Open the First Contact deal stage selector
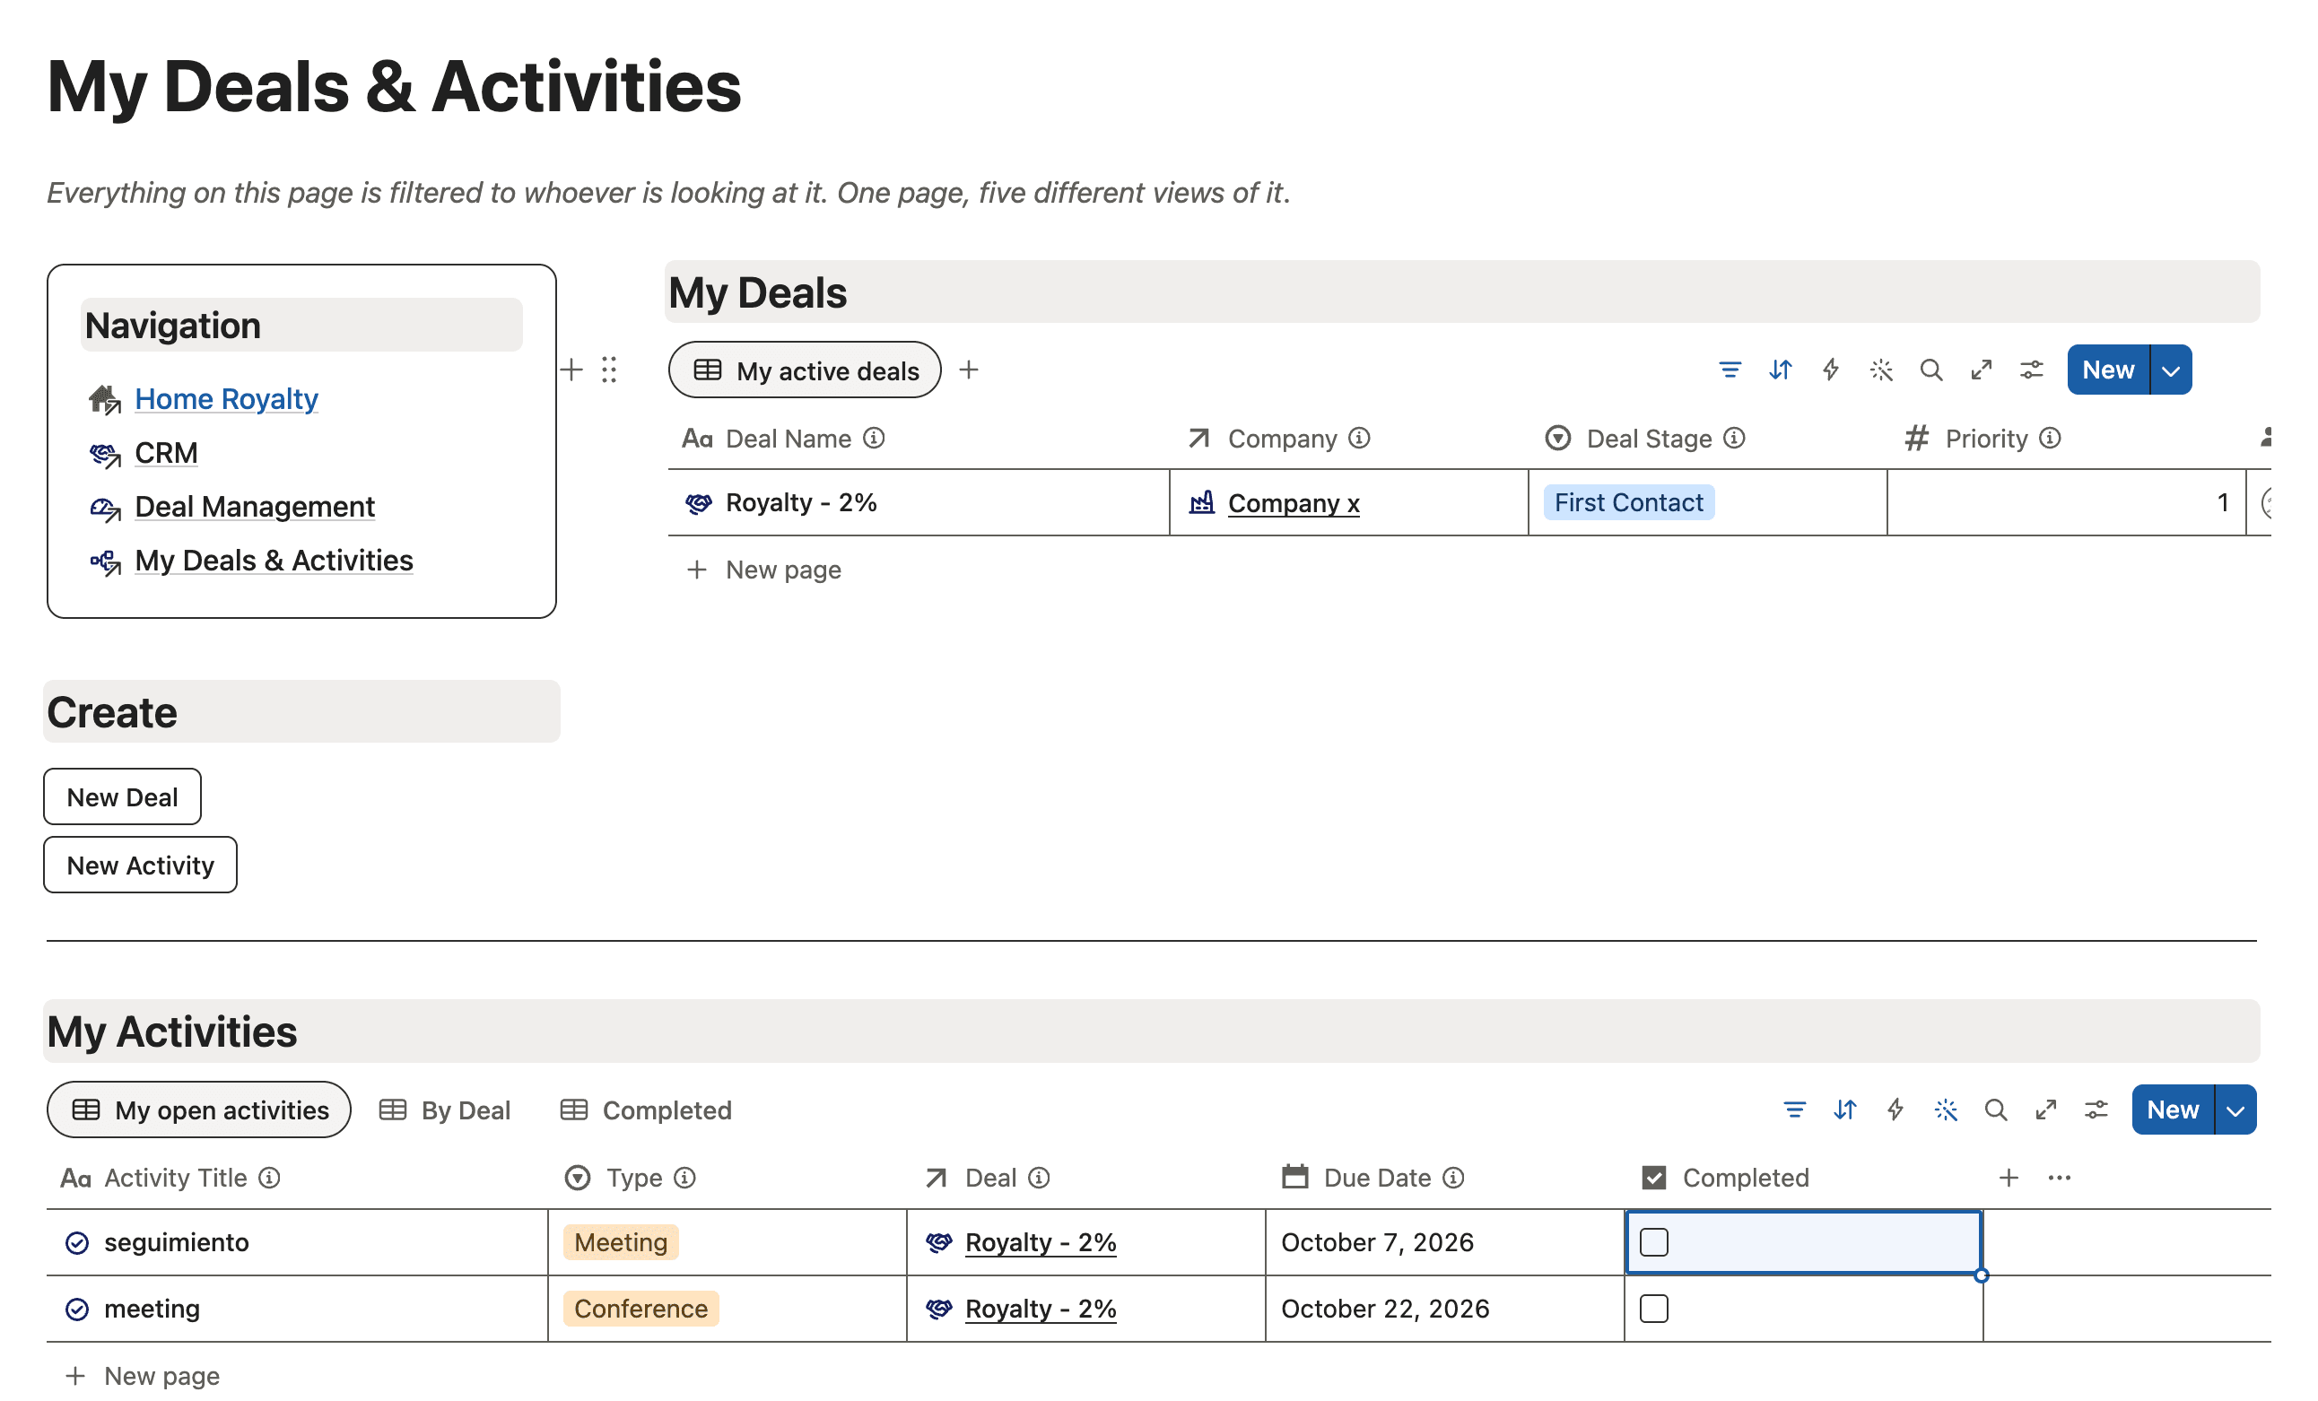Screen dimensions: 2318x1401 click(x=1628, y=502)
